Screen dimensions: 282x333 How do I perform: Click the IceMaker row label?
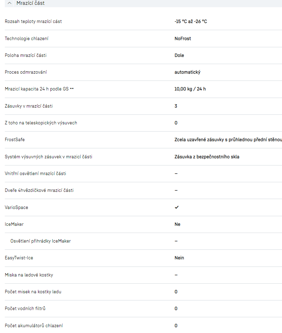14,224
